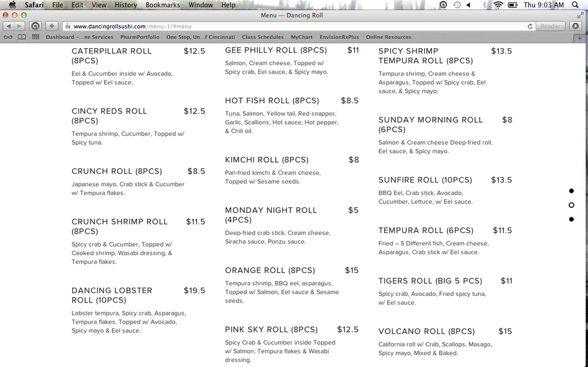Open the History menu
Viewport: 588px width, 367px height.
pyautogui.click(x=125, y=5)
